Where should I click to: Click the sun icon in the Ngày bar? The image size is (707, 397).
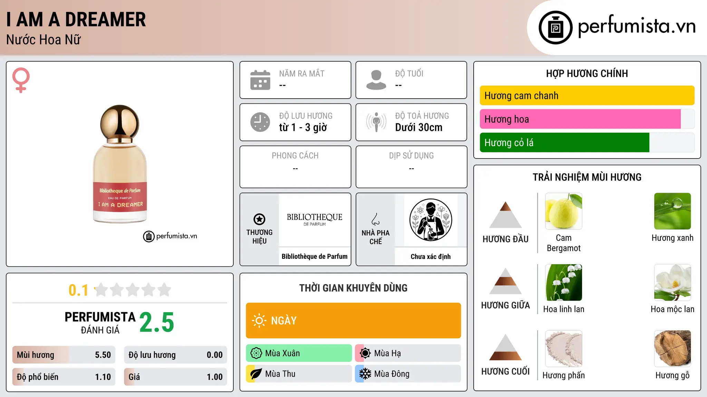259,320
